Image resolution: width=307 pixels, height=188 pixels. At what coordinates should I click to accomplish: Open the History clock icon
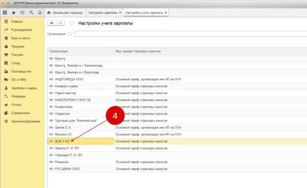coord(23,12)
